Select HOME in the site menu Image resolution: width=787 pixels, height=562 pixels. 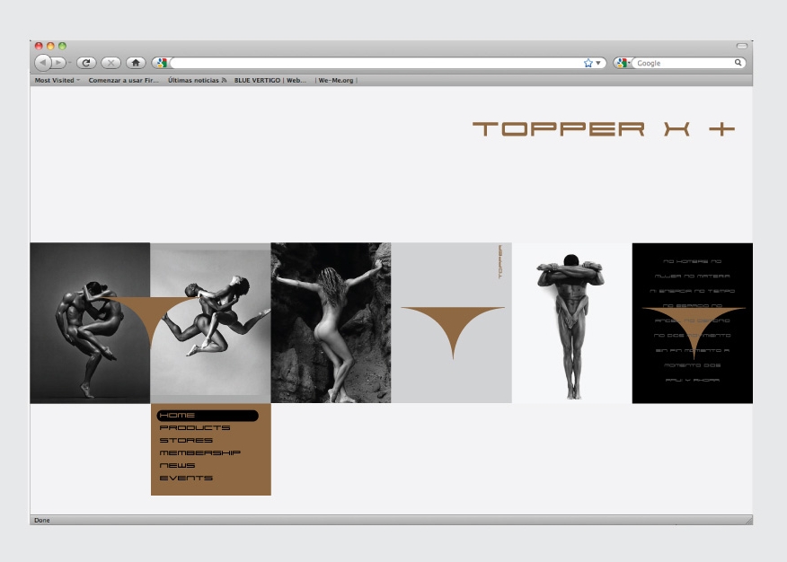208,415
